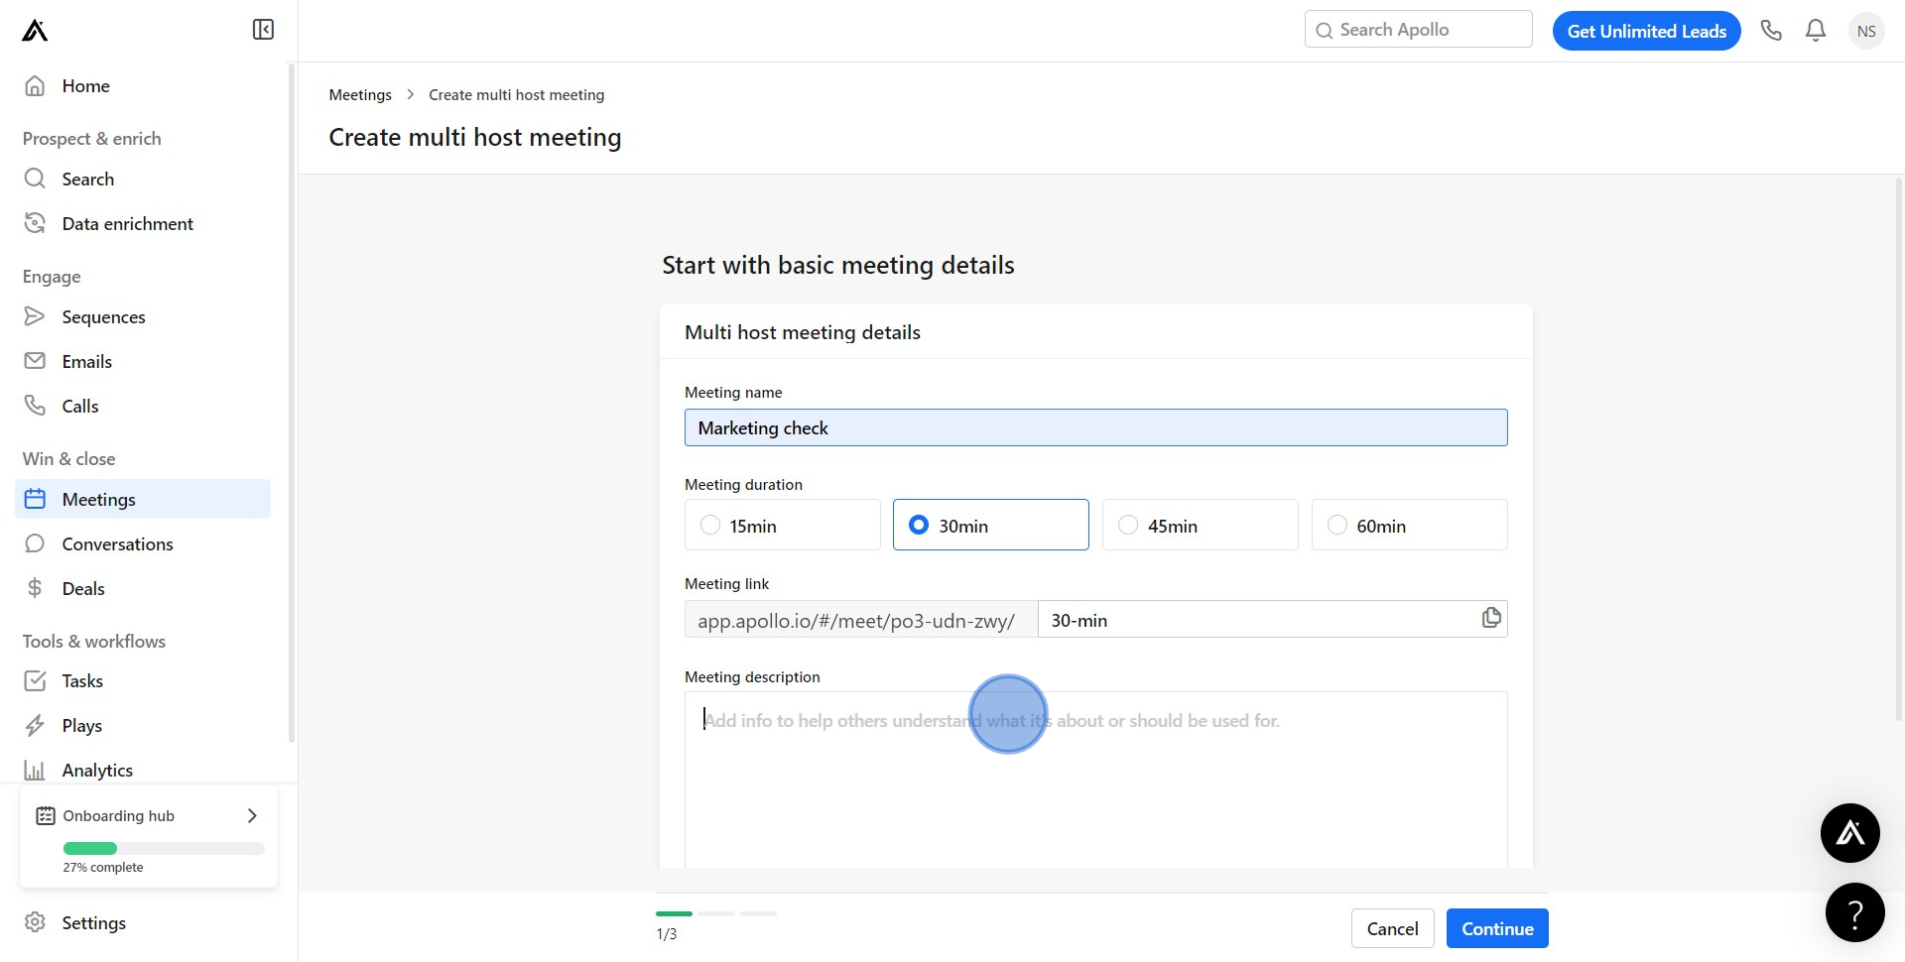Click the Data enrichment icon

pos(35,223)
